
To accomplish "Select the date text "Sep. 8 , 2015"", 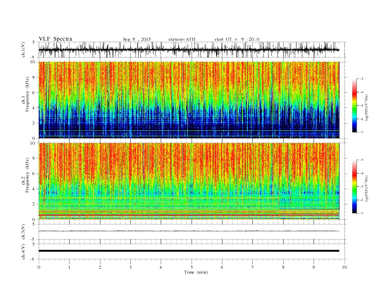I will [x=137, y=39].
